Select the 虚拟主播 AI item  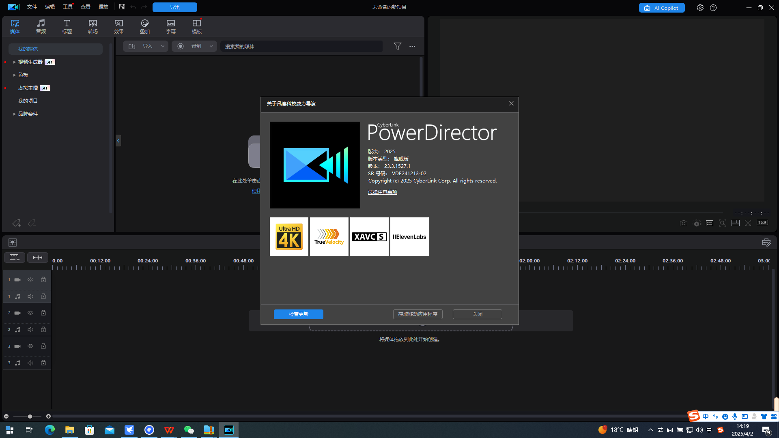(x=34, y=88)
